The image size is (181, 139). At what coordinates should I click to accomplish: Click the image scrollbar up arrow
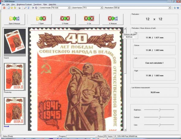(x=125, y=28)
